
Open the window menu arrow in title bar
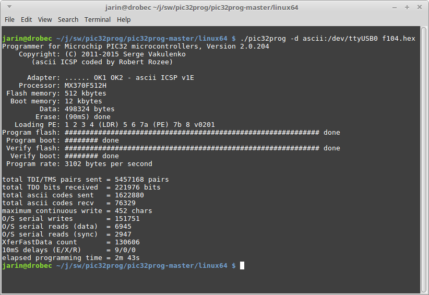coord(9,7)
